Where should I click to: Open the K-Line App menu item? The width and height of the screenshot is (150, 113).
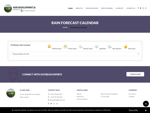point(119,8)
